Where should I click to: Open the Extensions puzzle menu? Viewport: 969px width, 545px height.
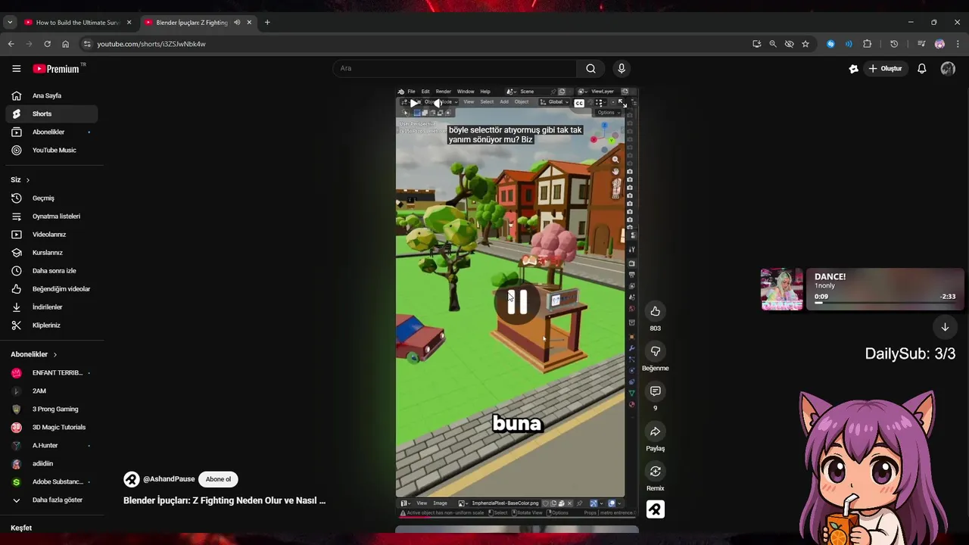click(x=867, y=44)
